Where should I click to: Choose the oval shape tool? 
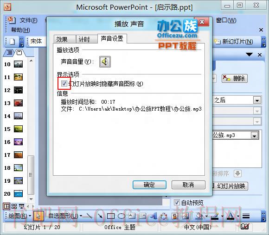122,216
